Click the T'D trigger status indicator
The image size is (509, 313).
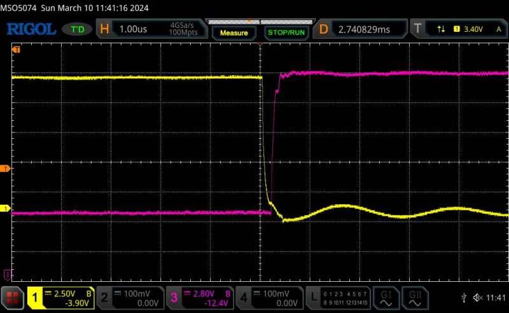[79, 29]
